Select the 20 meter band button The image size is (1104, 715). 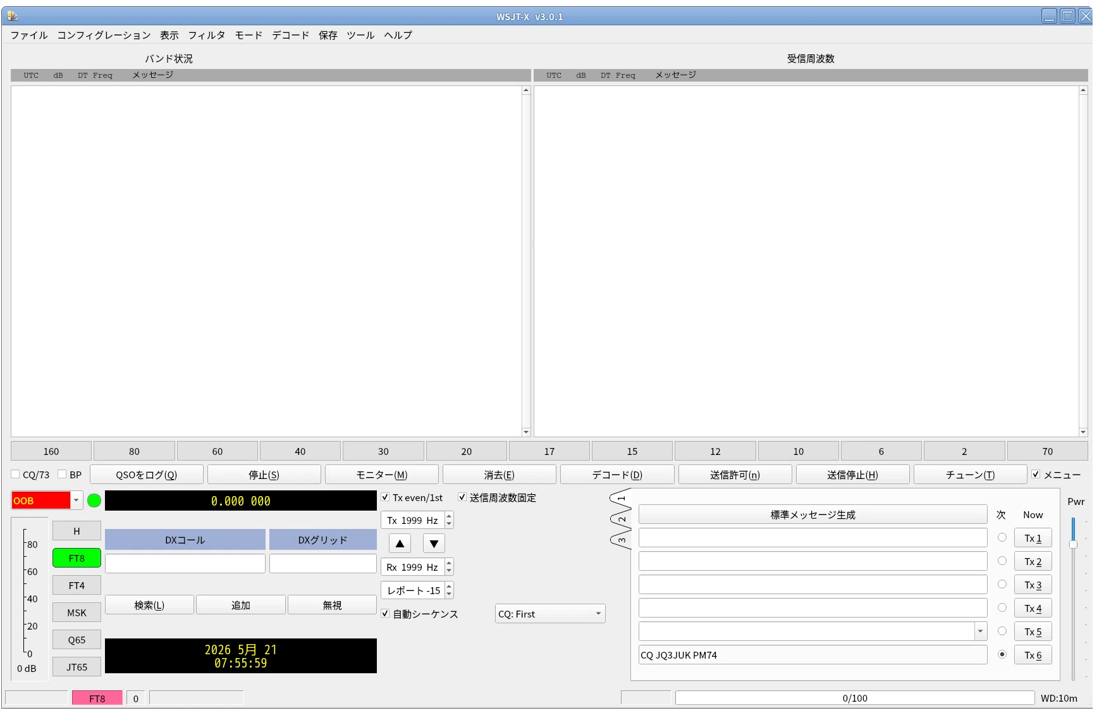pos(466,451)
